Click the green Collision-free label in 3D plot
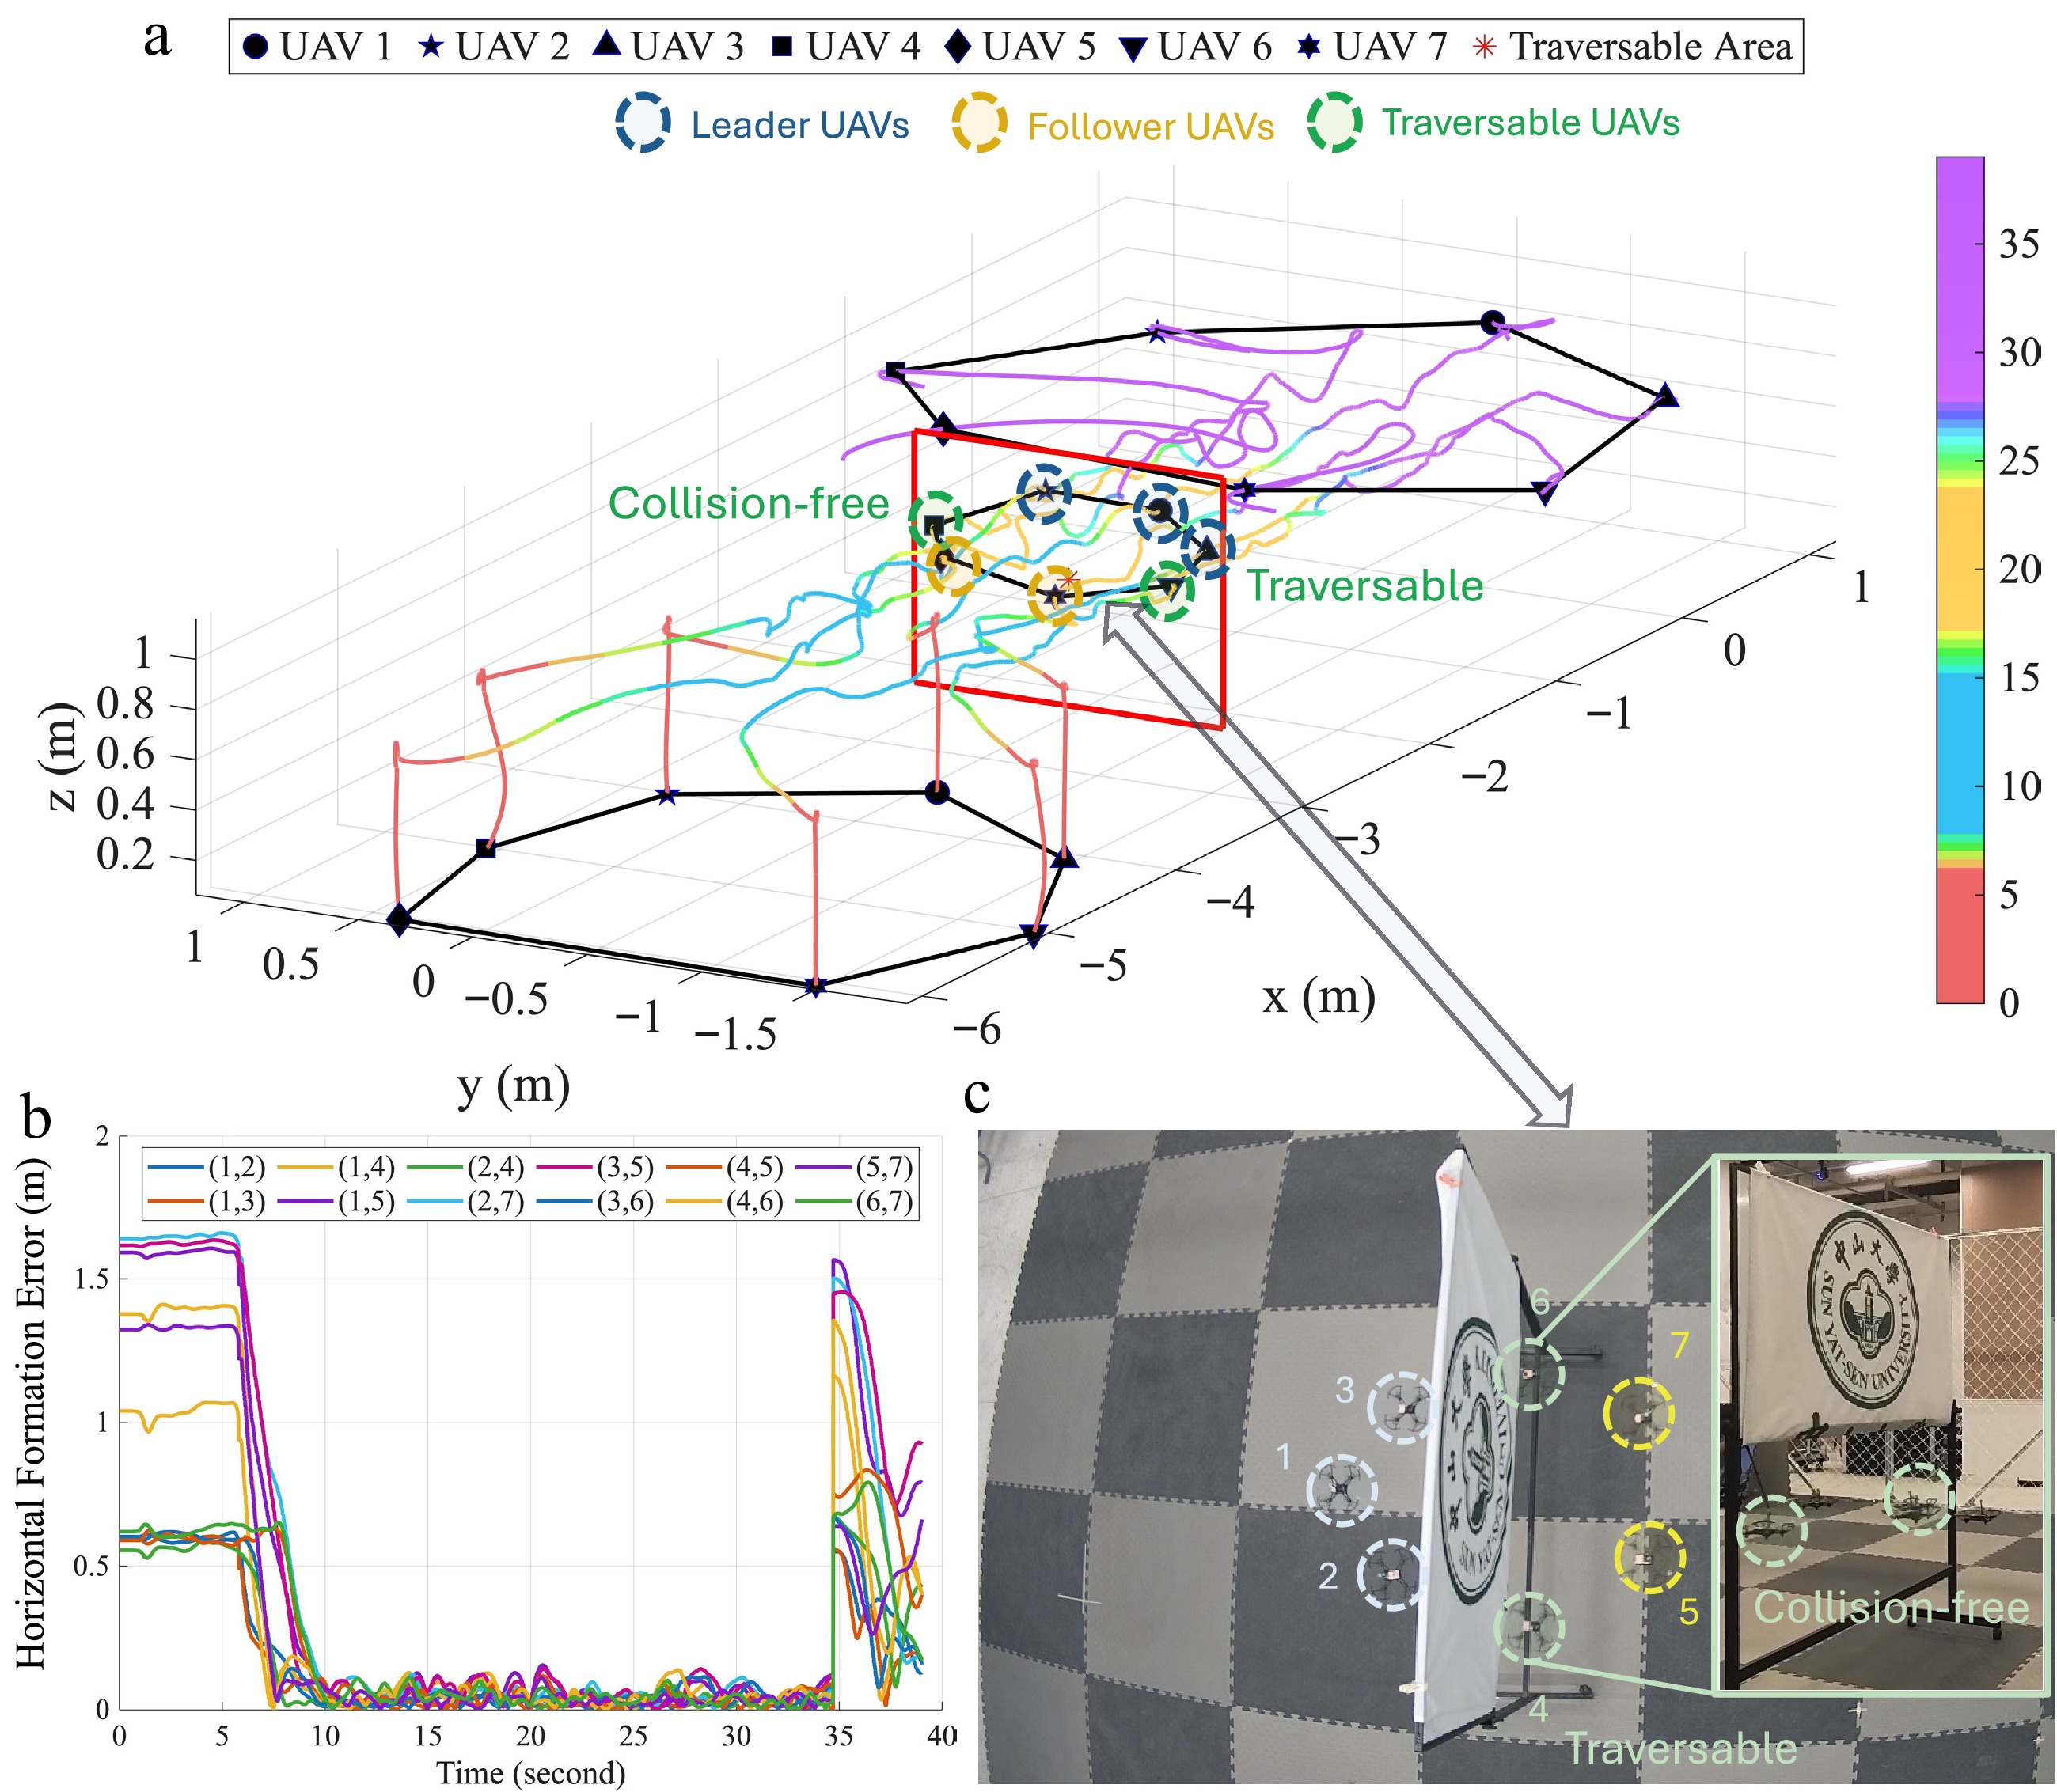Screen dimensions: 2057x1792 point(749,503)
